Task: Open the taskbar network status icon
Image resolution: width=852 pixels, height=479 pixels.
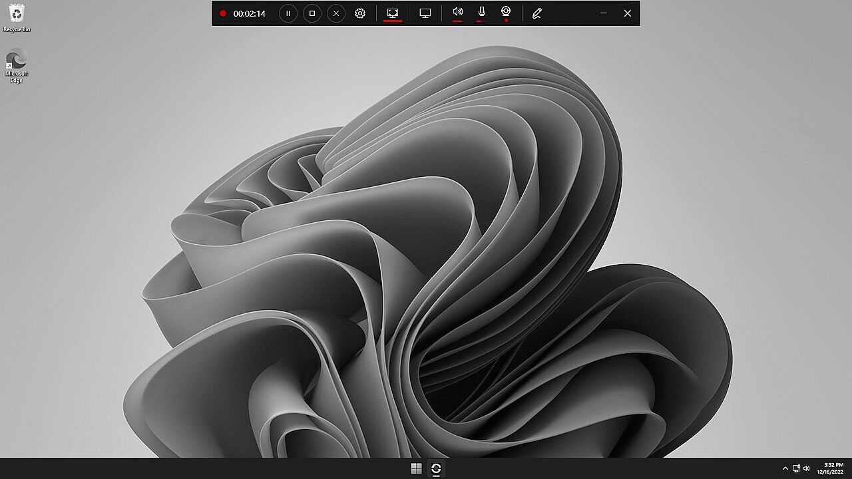Action: (796, 468)
